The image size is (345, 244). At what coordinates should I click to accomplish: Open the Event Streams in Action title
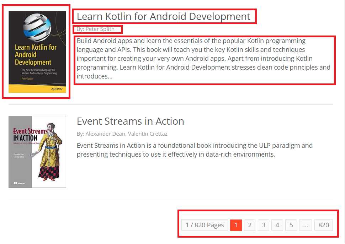(x=130, y=121)
